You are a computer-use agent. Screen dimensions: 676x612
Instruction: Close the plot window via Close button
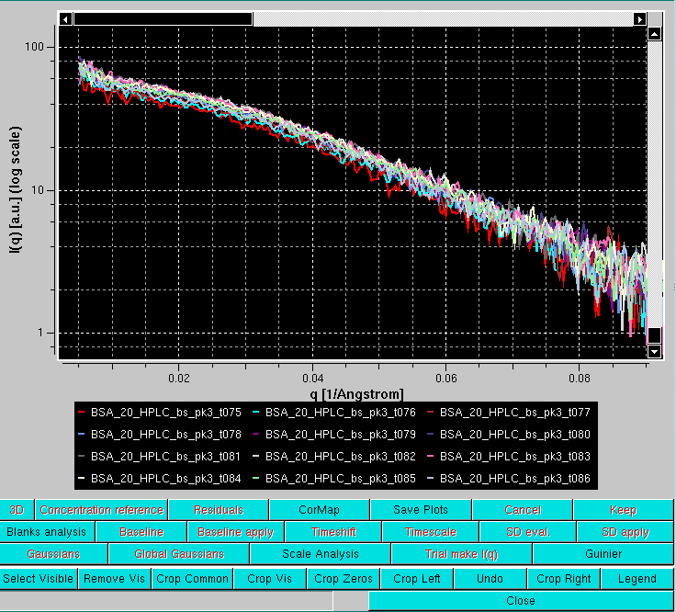point(521,600)
